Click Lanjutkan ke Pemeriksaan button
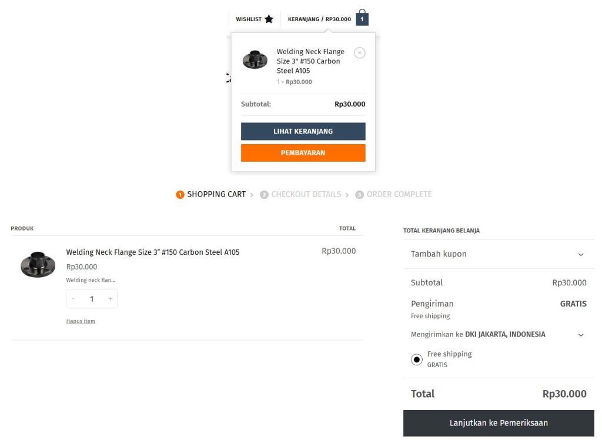 (499, 423)
